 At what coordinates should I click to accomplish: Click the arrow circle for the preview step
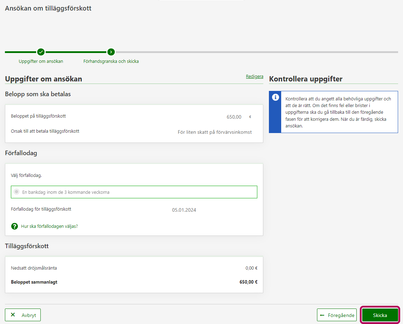111,52
